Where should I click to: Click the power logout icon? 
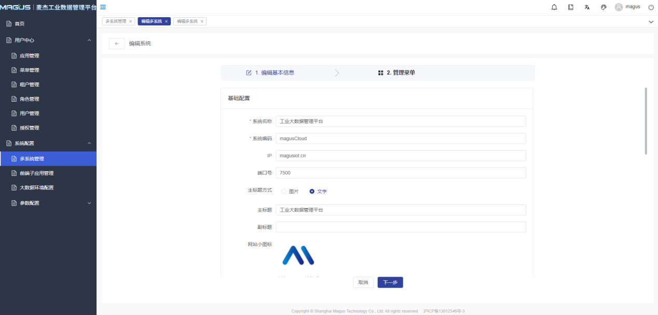pyautogui.click(x=651, y=7)
